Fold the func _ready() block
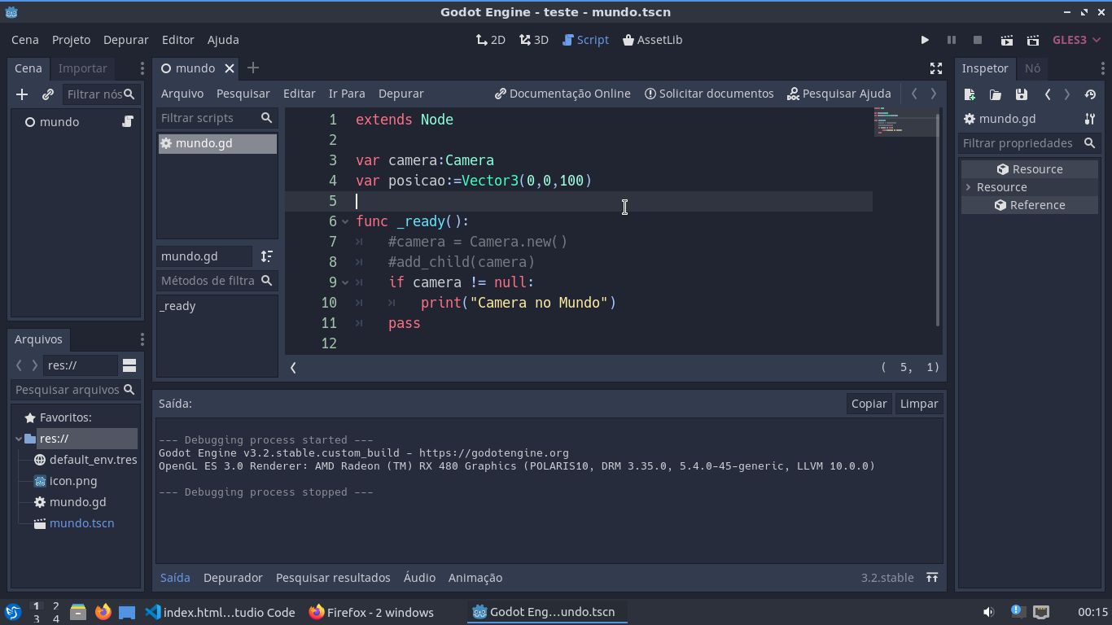This screenshot has height=625, width=1112. pos(345,221)
